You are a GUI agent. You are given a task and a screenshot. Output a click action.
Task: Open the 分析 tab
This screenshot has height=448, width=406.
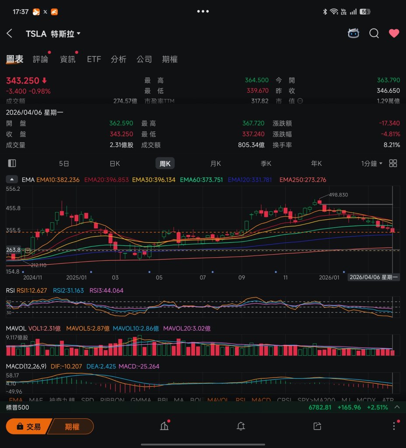pos(119,59)
